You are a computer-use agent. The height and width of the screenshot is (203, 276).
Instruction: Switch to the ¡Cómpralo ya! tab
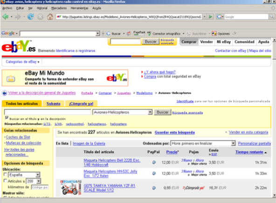pos(81,104)
